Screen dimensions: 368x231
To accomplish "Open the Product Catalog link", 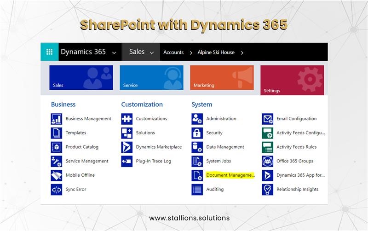I will pos(82,147).
